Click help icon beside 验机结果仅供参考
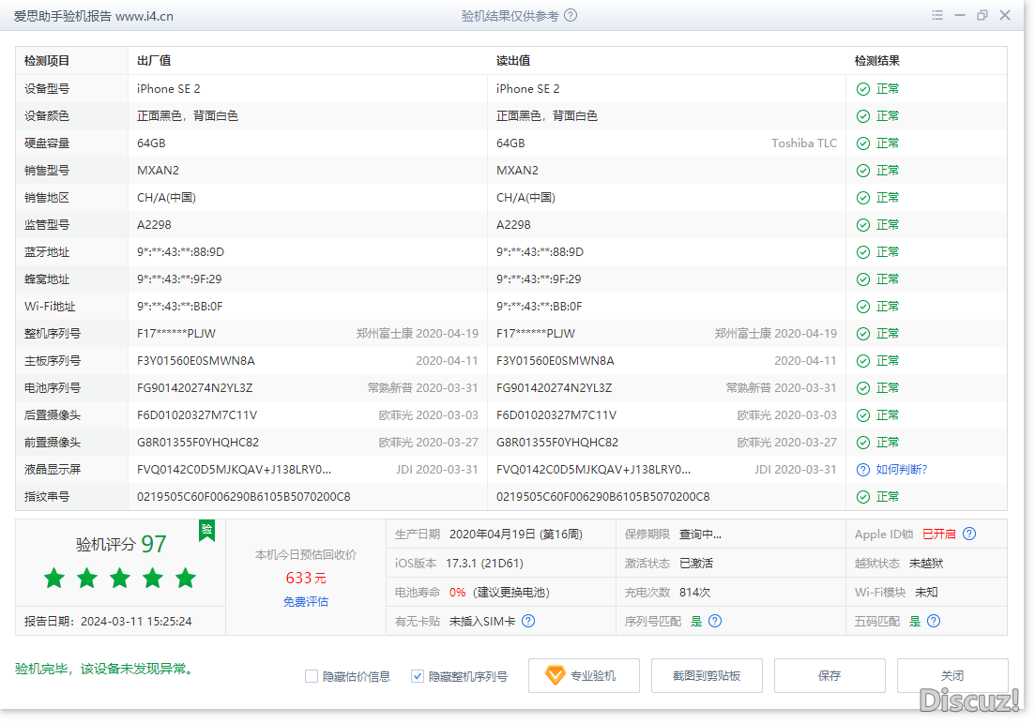 click(571, 15)
